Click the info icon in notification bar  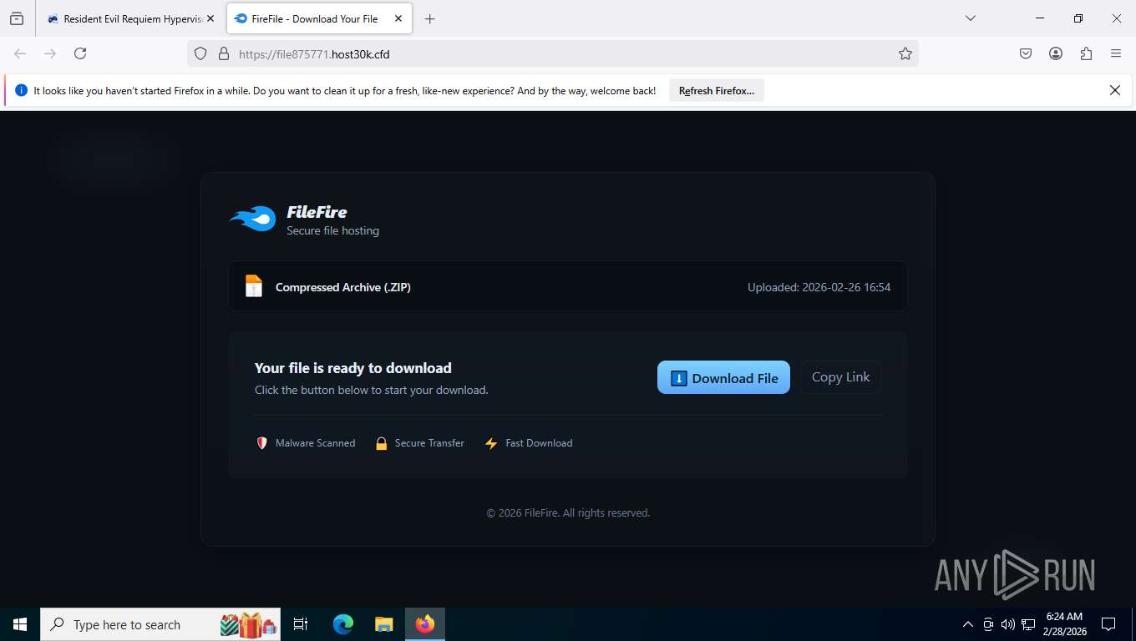coord(22,90)
